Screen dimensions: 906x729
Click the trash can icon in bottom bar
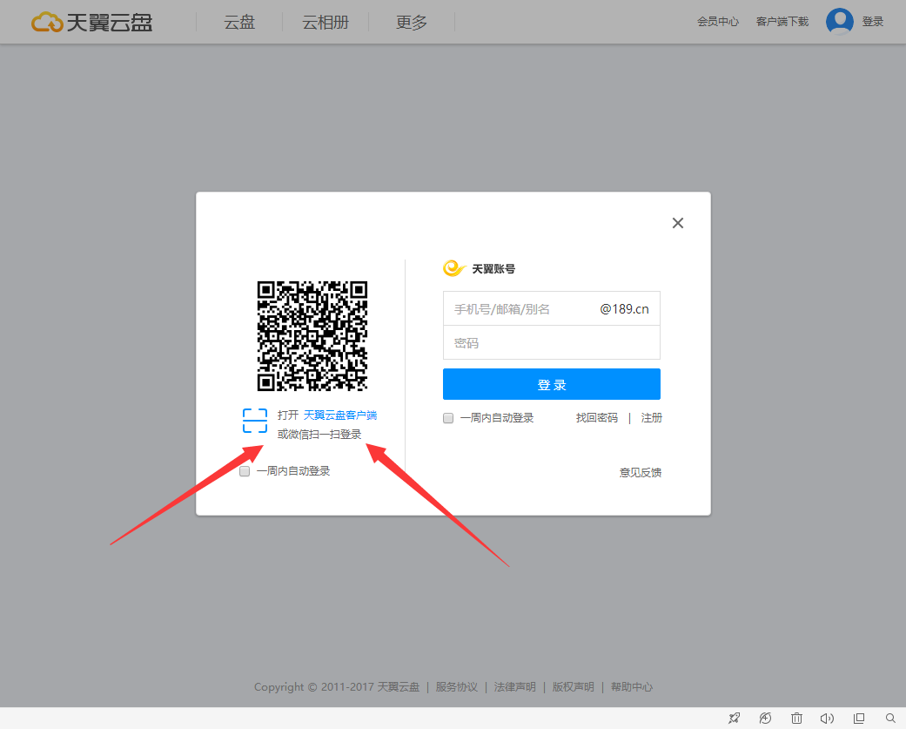tap(797, 718)
